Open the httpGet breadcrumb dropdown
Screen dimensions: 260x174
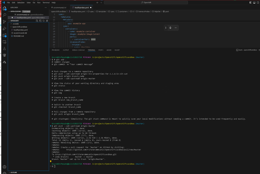(156, 11)
